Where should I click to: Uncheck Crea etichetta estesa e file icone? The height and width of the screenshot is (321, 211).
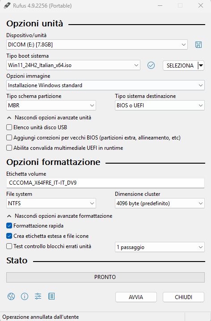[x=9, y=236]
